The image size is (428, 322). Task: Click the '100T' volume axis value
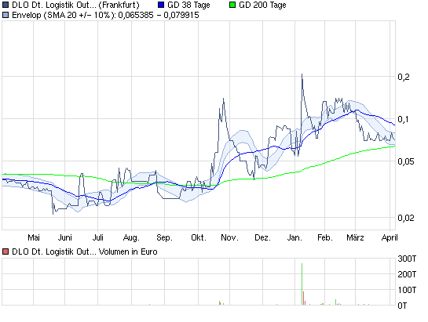point(407,290)
